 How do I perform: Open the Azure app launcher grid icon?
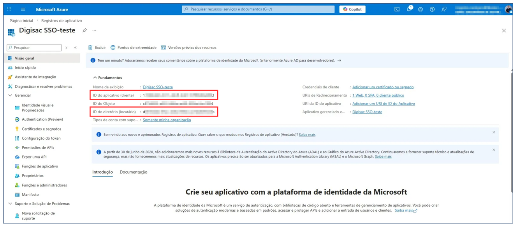[x=10, y=9]
